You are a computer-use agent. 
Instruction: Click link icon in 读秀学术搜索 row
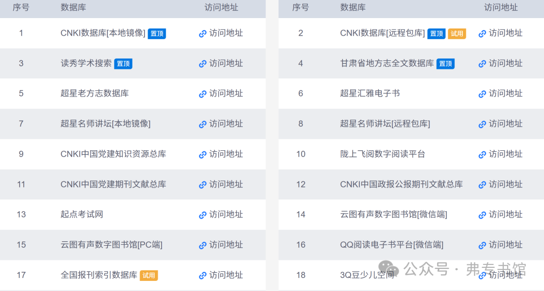coord(202,64)
